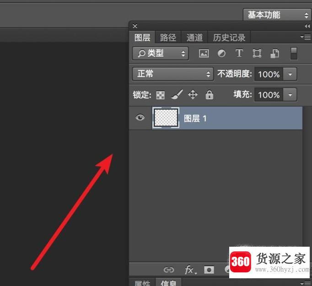Open the 基本功能 workspace dropdown

tap(277, 15)
